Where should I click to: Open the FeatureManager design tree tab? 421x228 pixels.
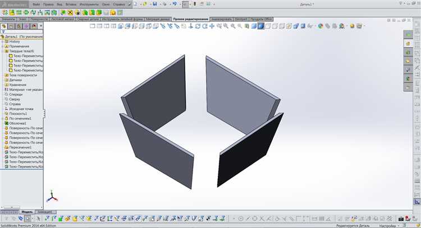(4, 26)
